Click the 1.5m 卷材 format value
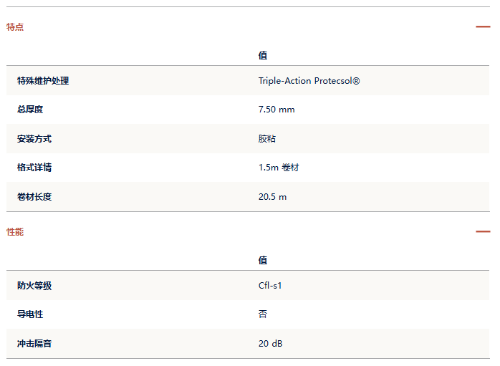 coord(279,168)
